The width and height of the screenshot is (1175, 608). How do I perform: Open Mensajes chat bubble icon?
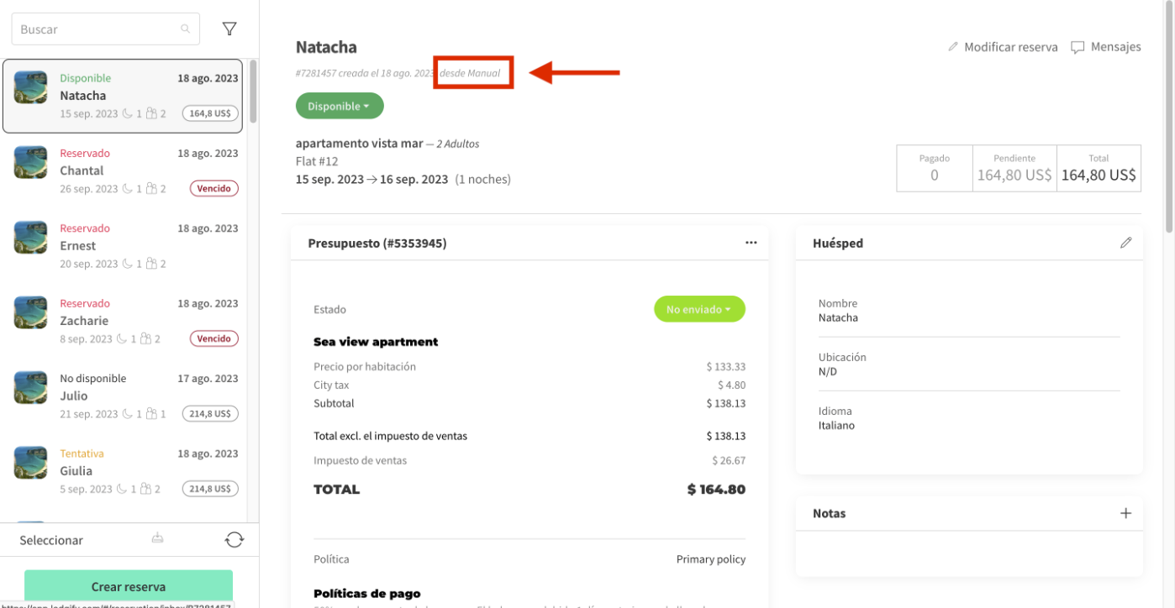(1078, 48)
